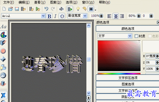Adjust the 100% size stepper
Screen dimensions: 159x102
click(x=101, y=16)
